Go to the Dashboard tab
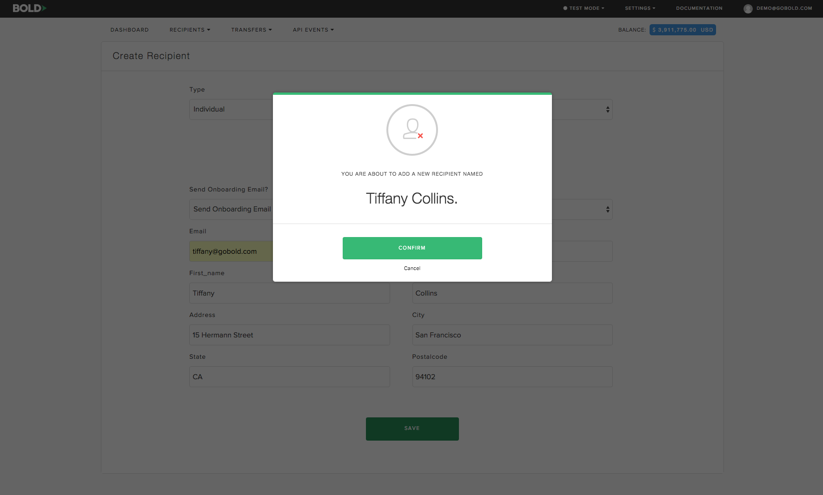The width and height of the screenshot is (823, 495). 129,30
